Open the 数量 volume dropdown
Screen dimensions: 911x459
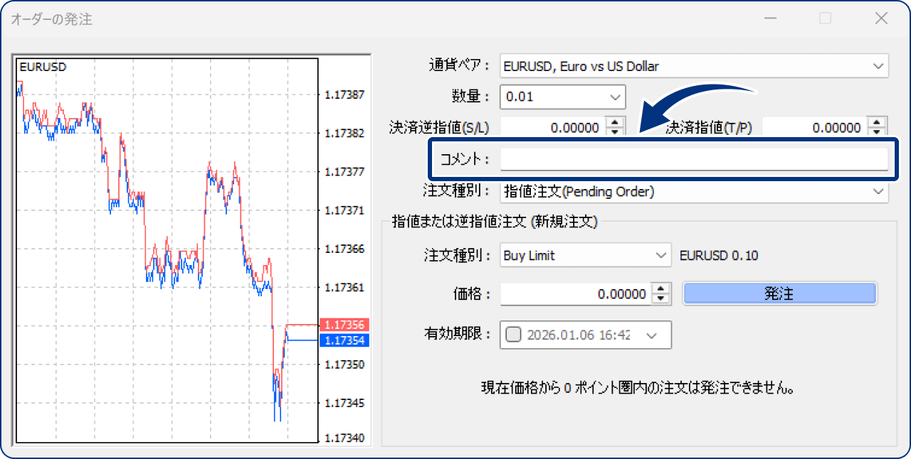point(614,97)
